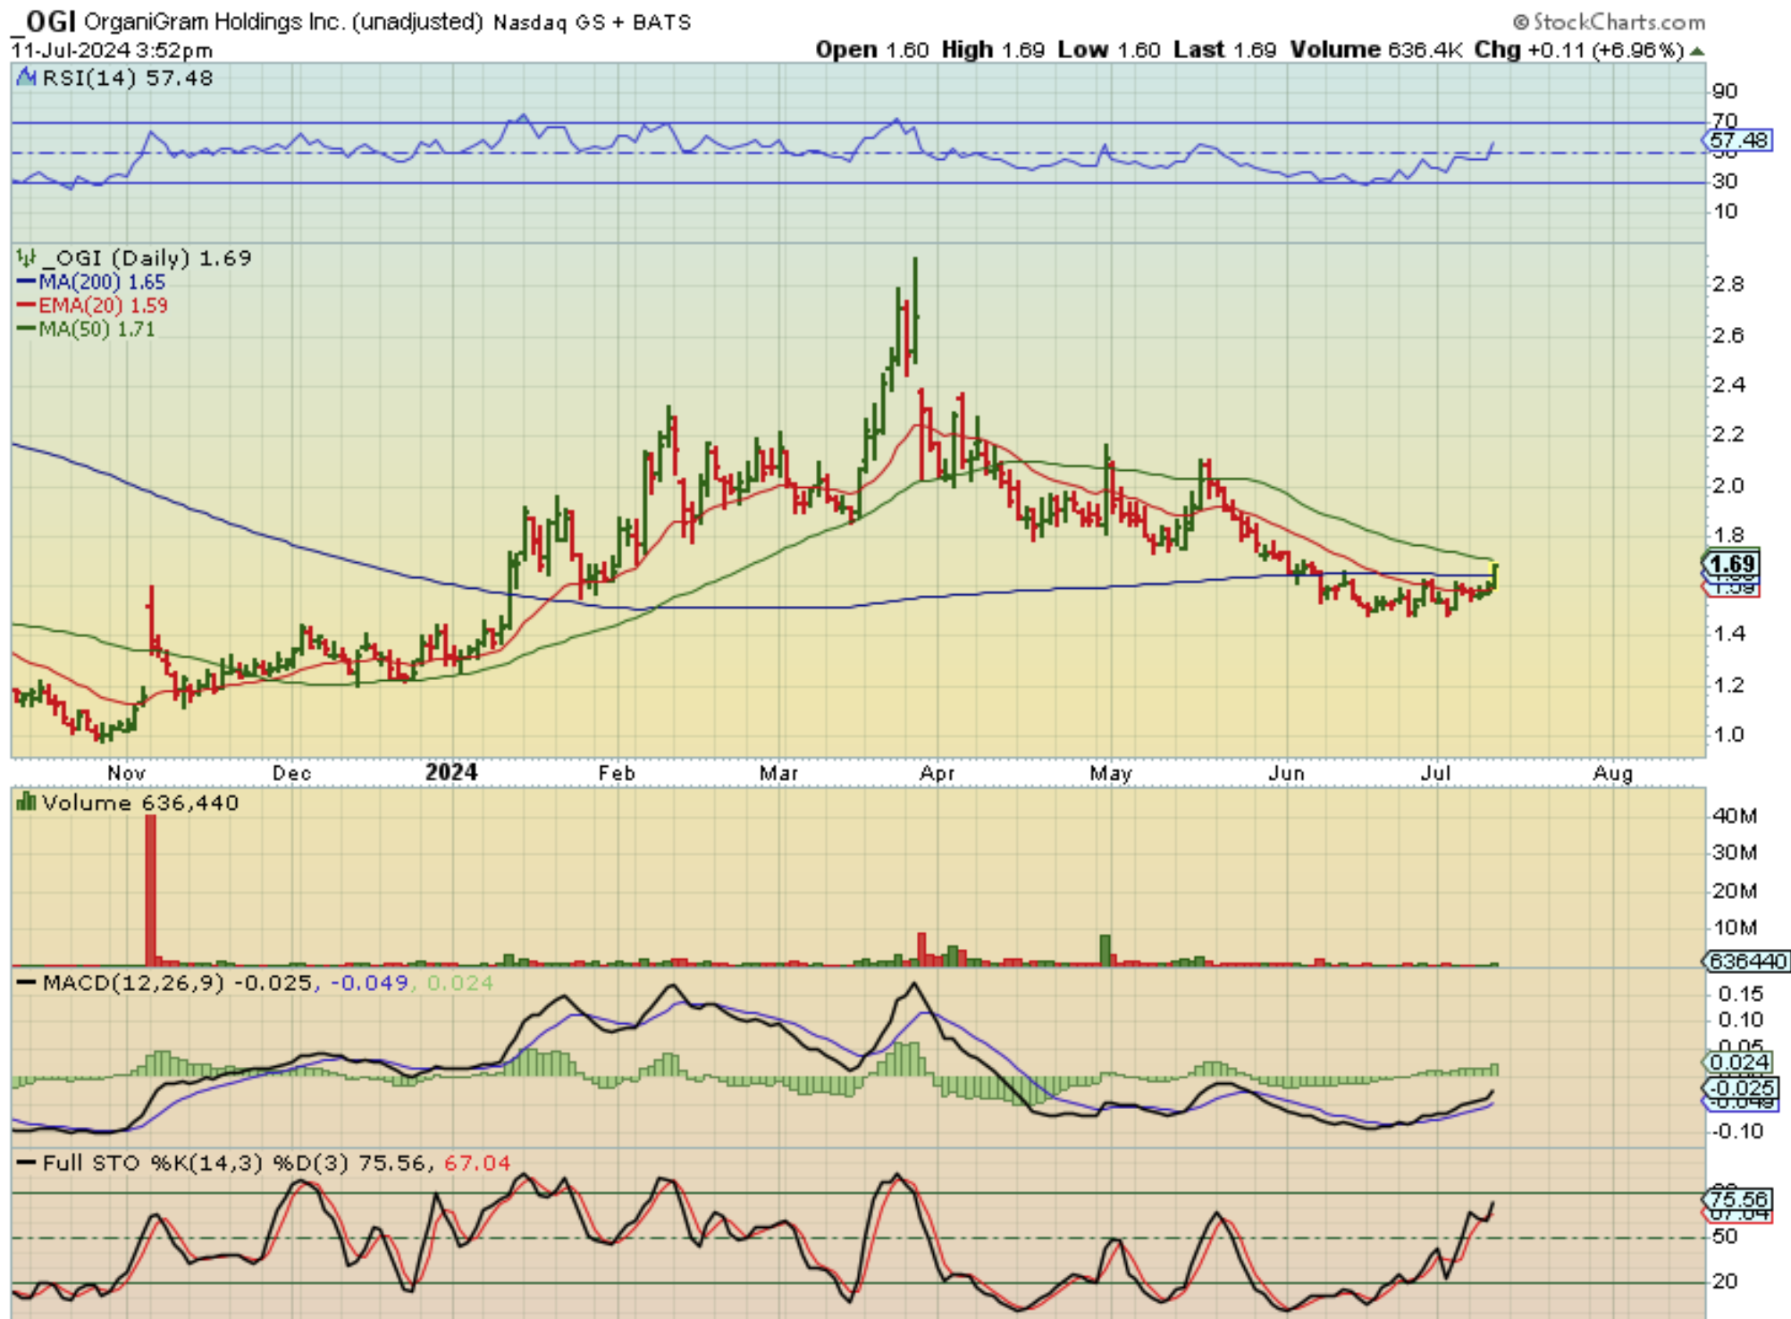Click the green up arrow beside Chg
The width and height of the screenshot is (1791, 1319).
(1696, 51)
